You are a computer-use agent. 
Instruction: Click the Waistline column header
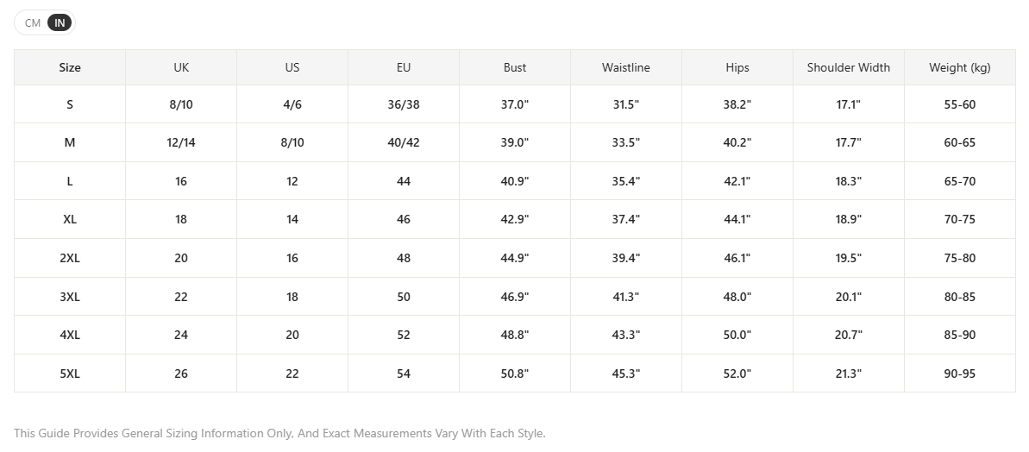626,67
